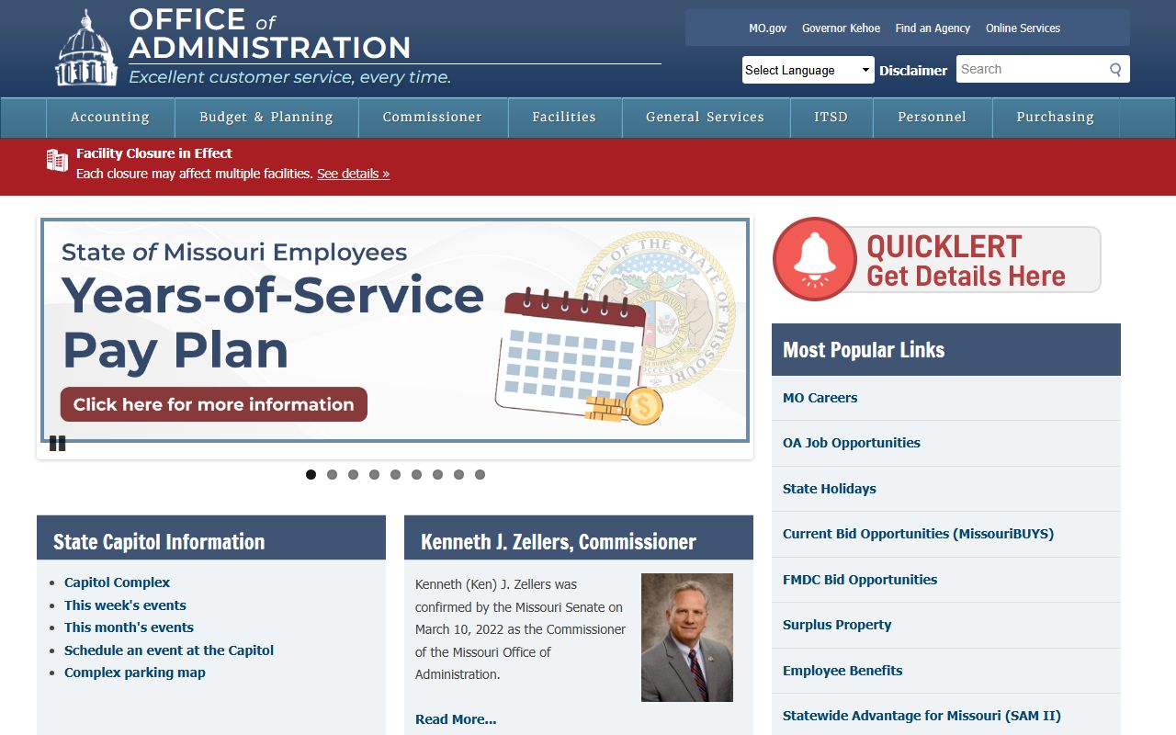Open the Purchasing menu
The height and width of the screenshot is (735, 1176).
coord(1056,118)
